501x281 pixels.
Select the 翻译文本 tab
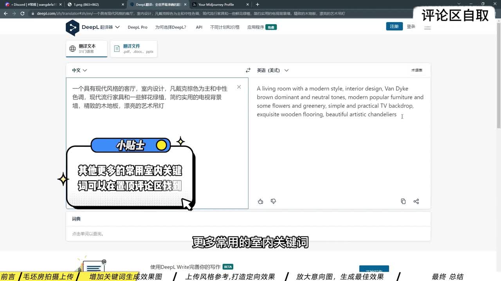coord(87,48)
